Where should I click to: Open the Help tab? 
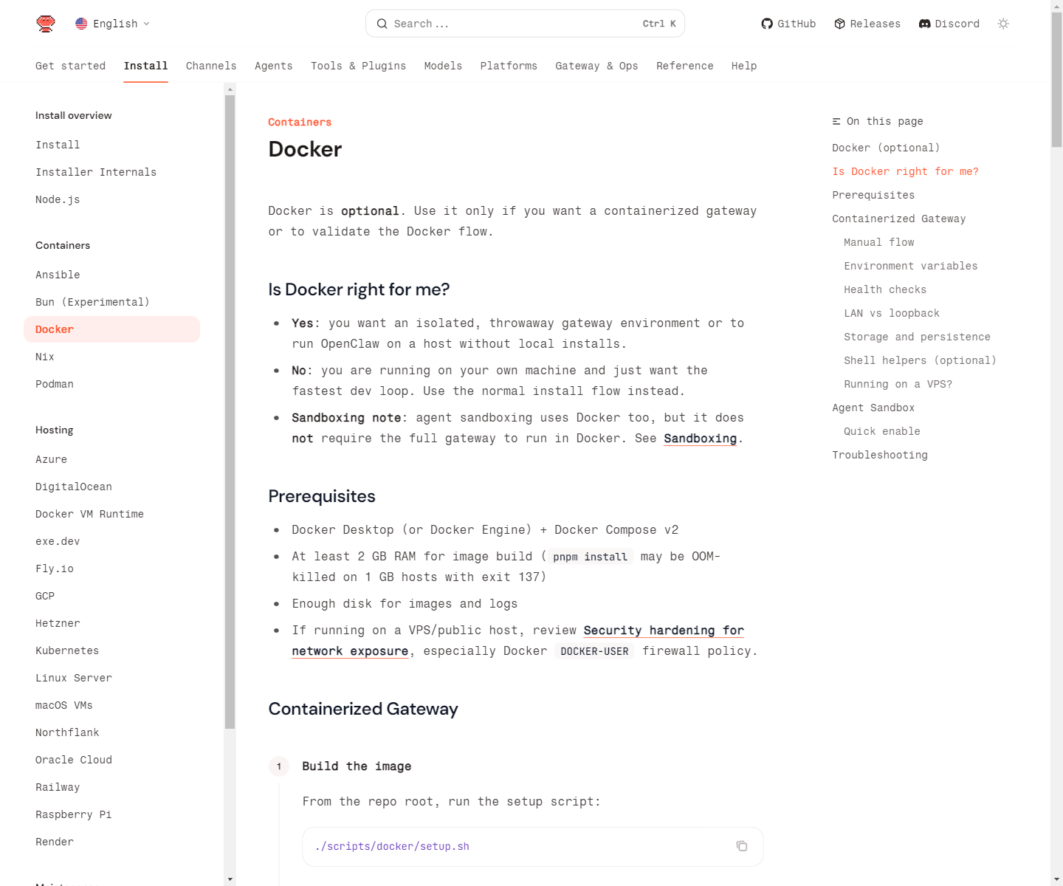pyautogui.click(x=744, y=66)
